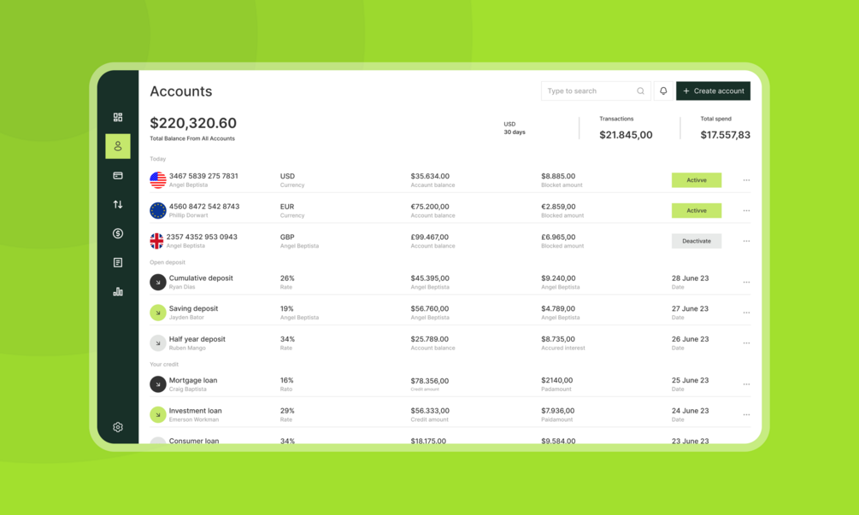Open more options for Saving deposit row

coord(746,313)
